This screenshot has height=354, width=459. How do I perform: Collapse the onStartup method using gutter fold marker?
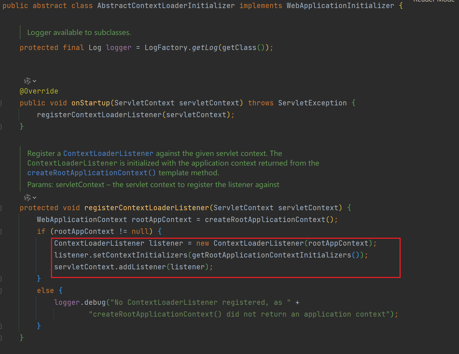1,103
